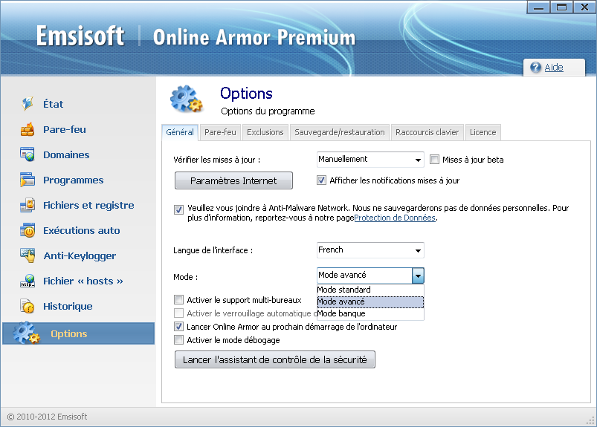
Task: Minimize the Online Armor window
Action: [x=538, y=7]
